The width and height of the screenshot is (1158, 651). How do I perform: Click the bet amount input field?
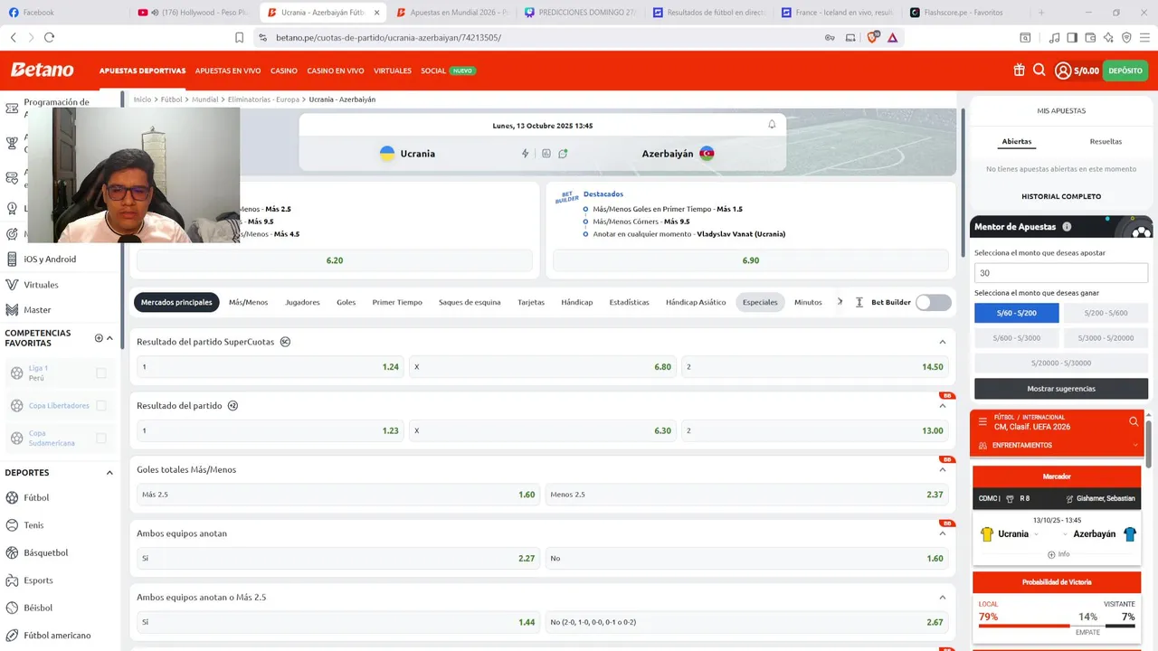click(x=1061, y=273)
